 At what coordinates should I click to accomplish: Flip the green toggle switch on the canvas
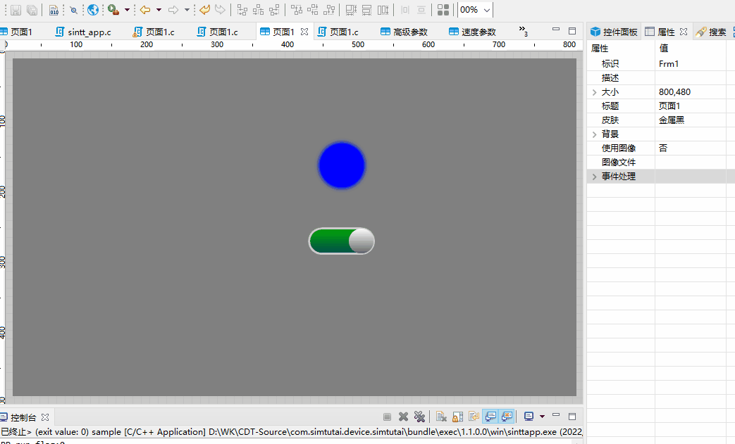pyautogui.click(x=341, y=241)
